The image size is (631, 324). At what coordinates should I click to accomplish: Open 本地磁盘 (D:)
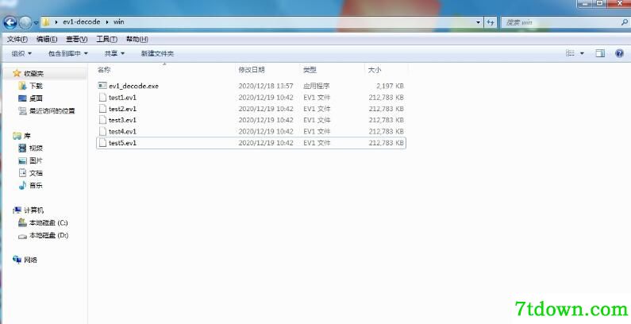(x=48, y=235)
